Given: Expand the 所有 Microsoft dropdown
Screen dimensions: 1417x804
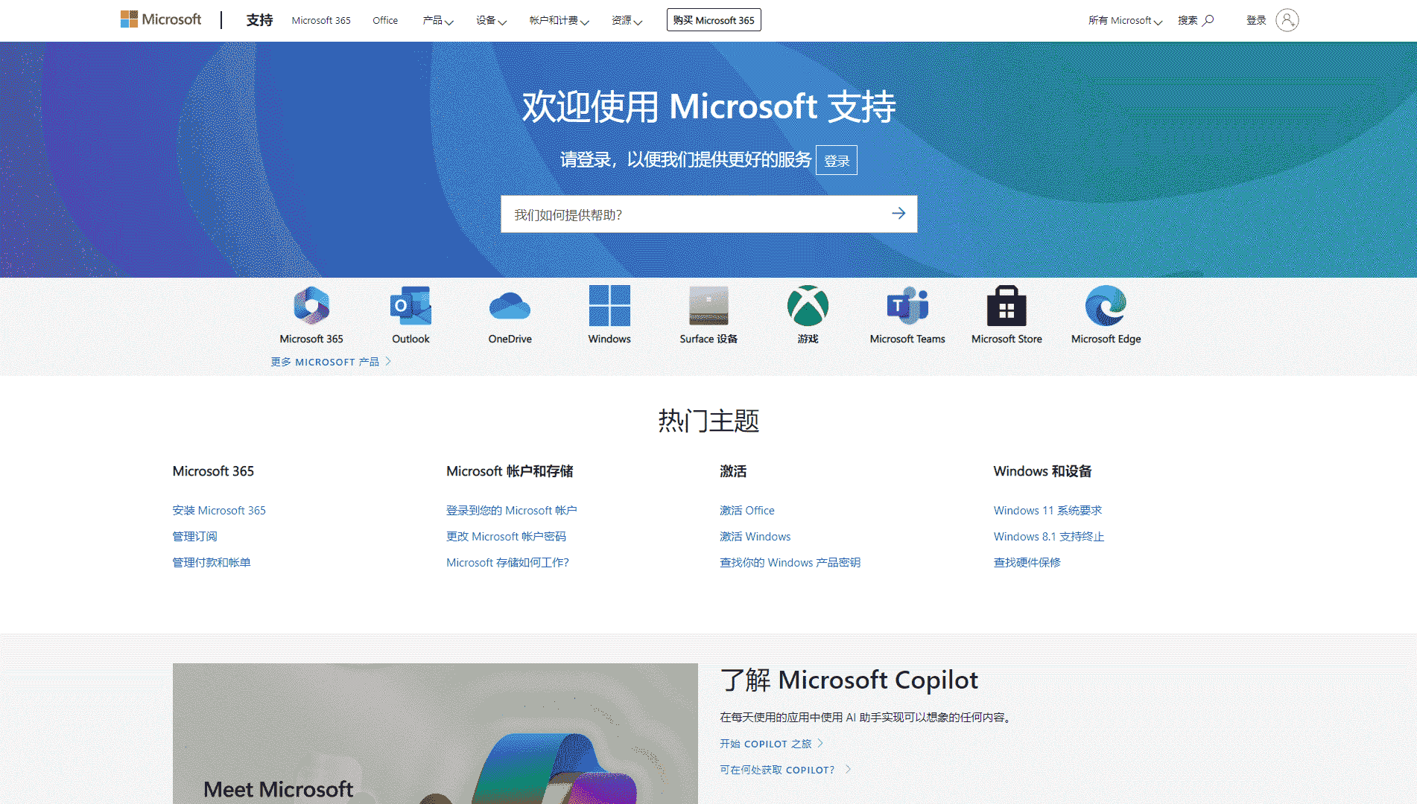Looking at the screenshot, I should 1125,20.
